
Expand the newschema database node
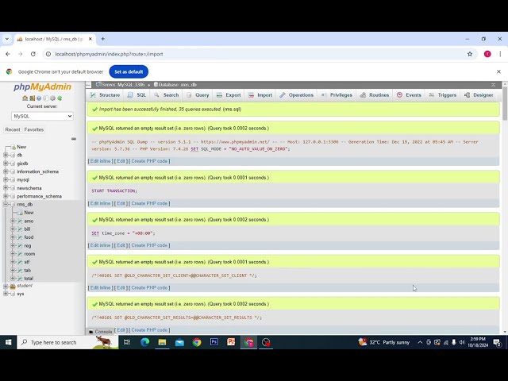6,188
